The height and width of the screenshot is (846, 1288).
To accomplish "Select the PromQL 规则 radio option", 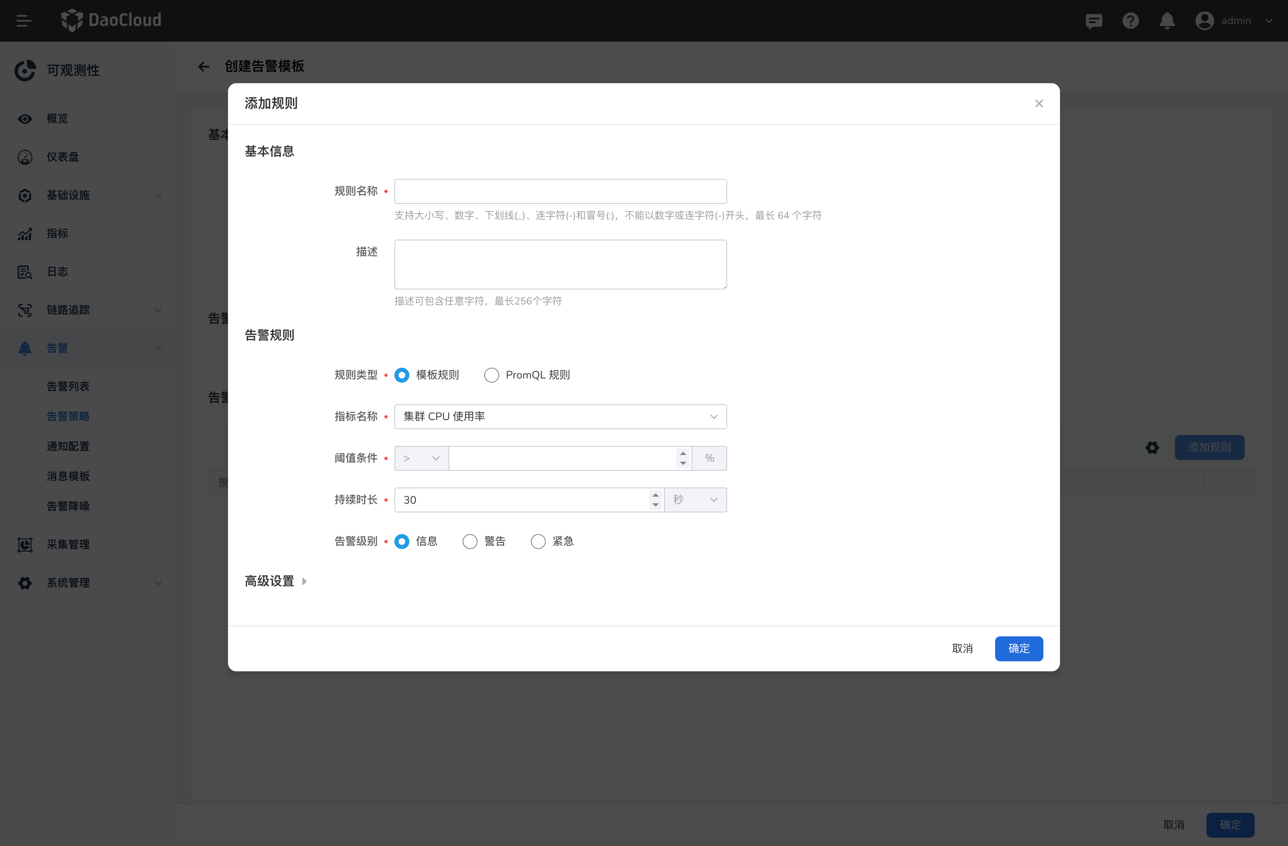I will [491, 375].
